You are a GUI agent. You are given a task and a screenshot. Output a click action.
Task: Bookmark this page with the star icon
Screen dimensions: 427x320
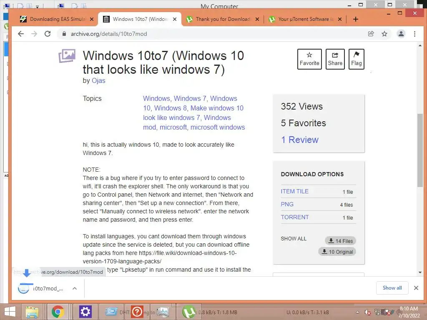pyautogui.click(x=384, y=34)
